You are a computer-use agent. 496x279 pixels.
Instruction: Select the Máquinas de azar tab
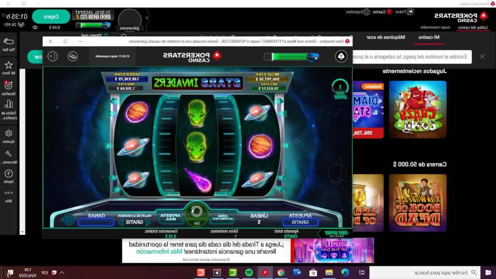coord(386,37)
